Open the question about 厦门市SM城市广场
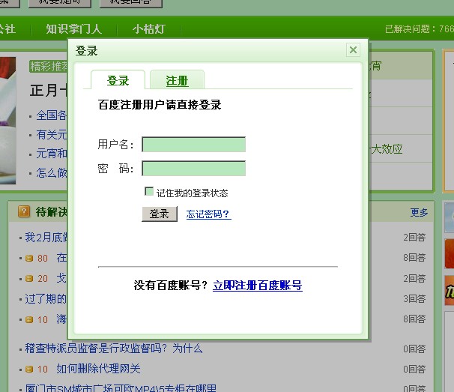The width and height of the screenshot is (454, 392). click(x=121, y=388)
